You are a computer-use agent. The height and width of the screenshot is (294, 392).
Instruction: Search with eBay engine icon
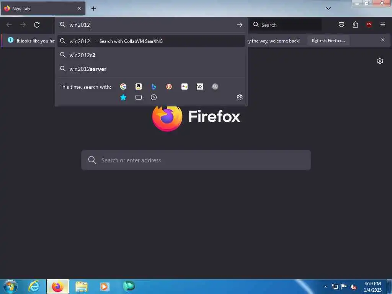point(185,87)
